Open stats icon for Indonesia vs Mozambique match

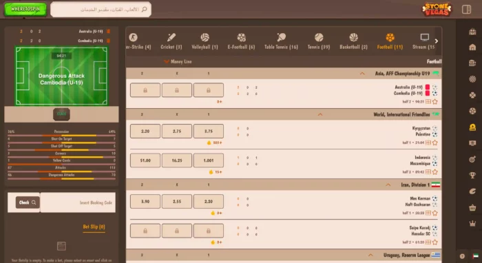click(428, 172)
